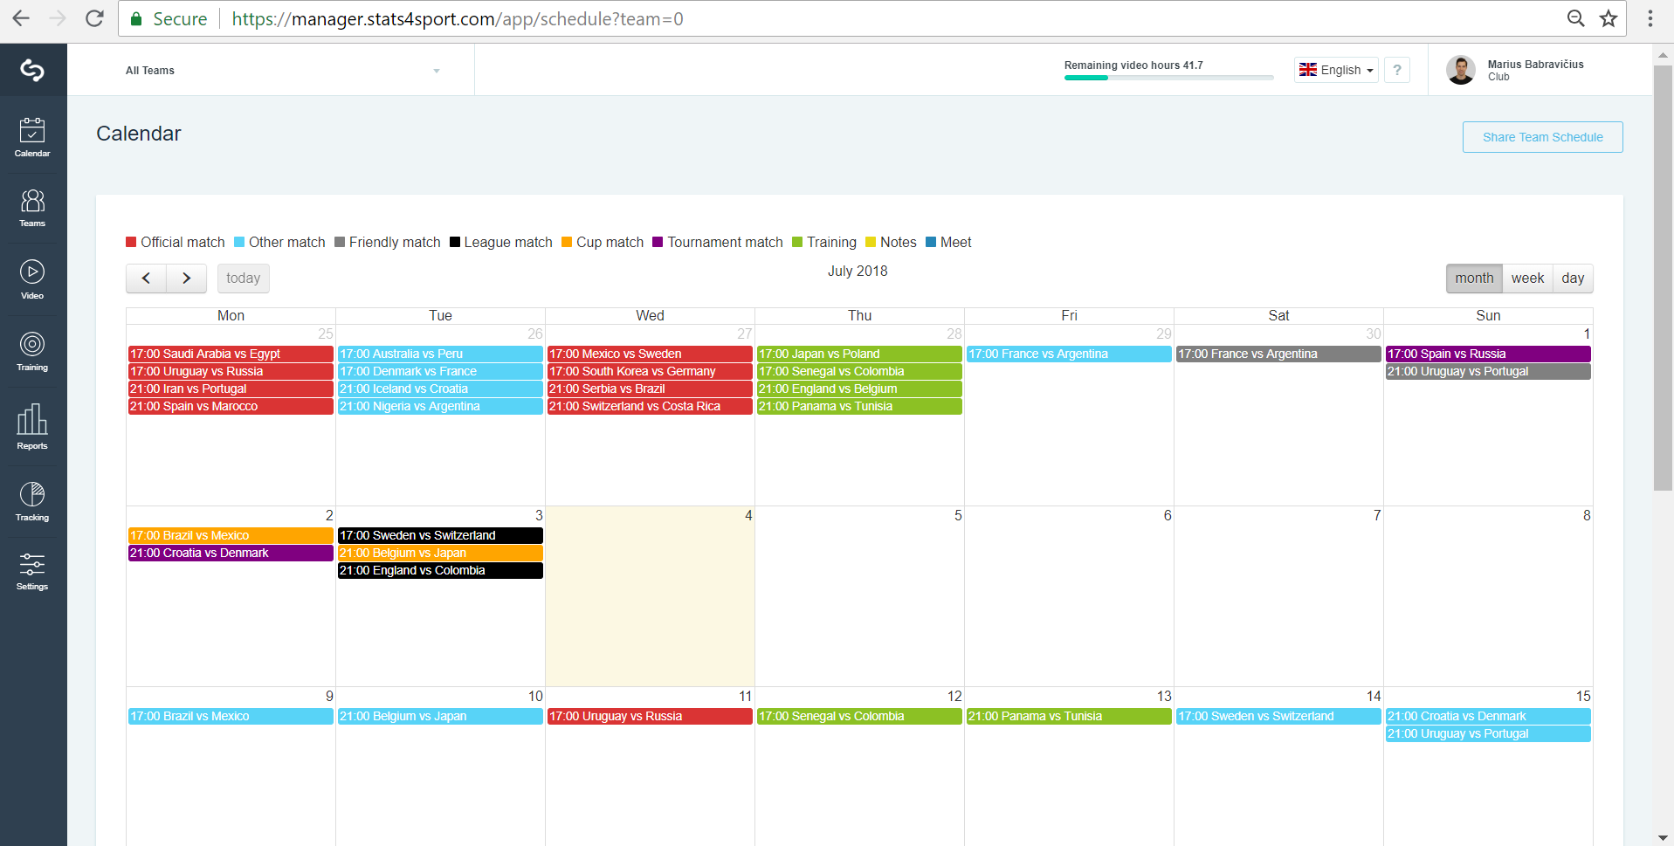Open 21:00 Switzerland vs Costa Rica event
Screen dimensions: 1674x846
tap(650, 406)
